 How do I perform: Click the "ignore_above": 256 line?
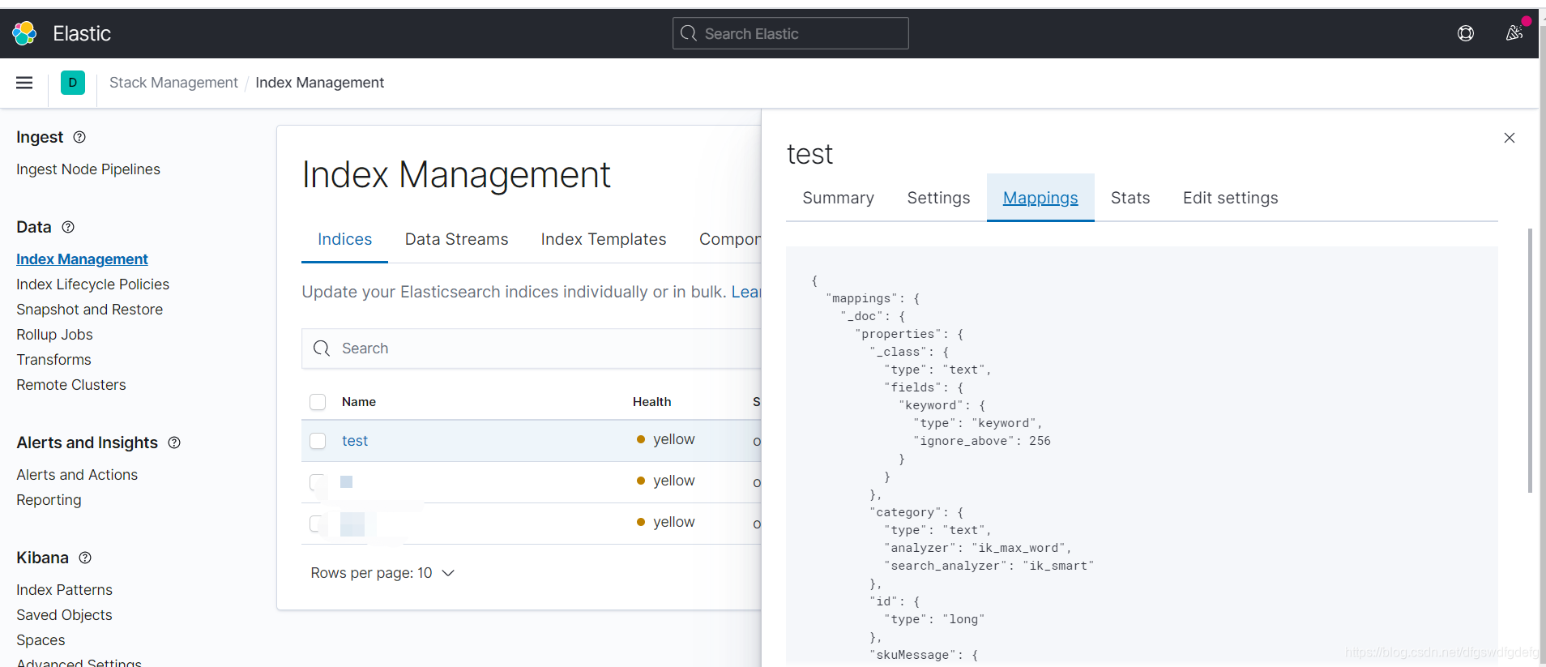(982, 441)
